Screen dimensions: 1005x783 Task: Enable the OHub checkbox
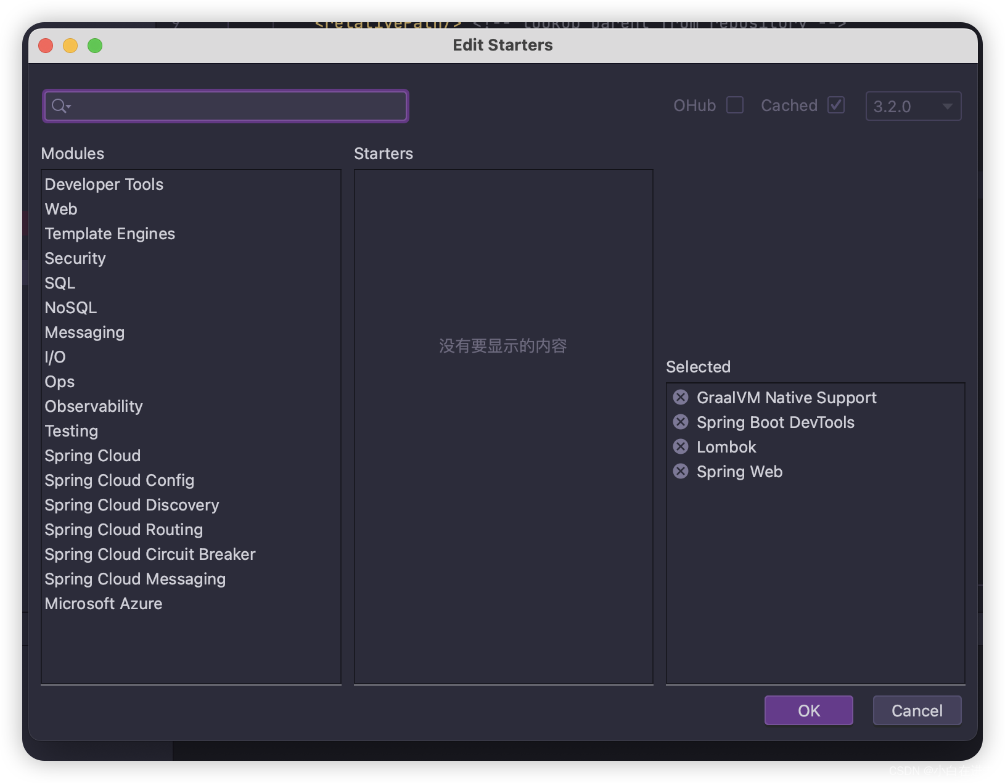pos(735,105)
